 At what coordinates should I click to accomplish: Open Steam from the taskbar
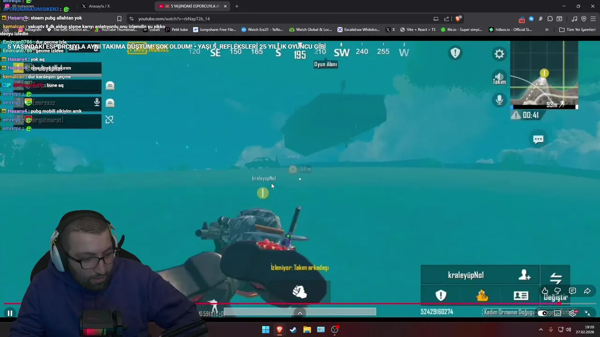(293, 330)
